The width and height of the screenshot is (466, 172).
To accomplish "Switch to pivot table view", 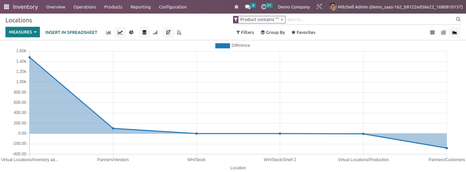I will [443, 33].
